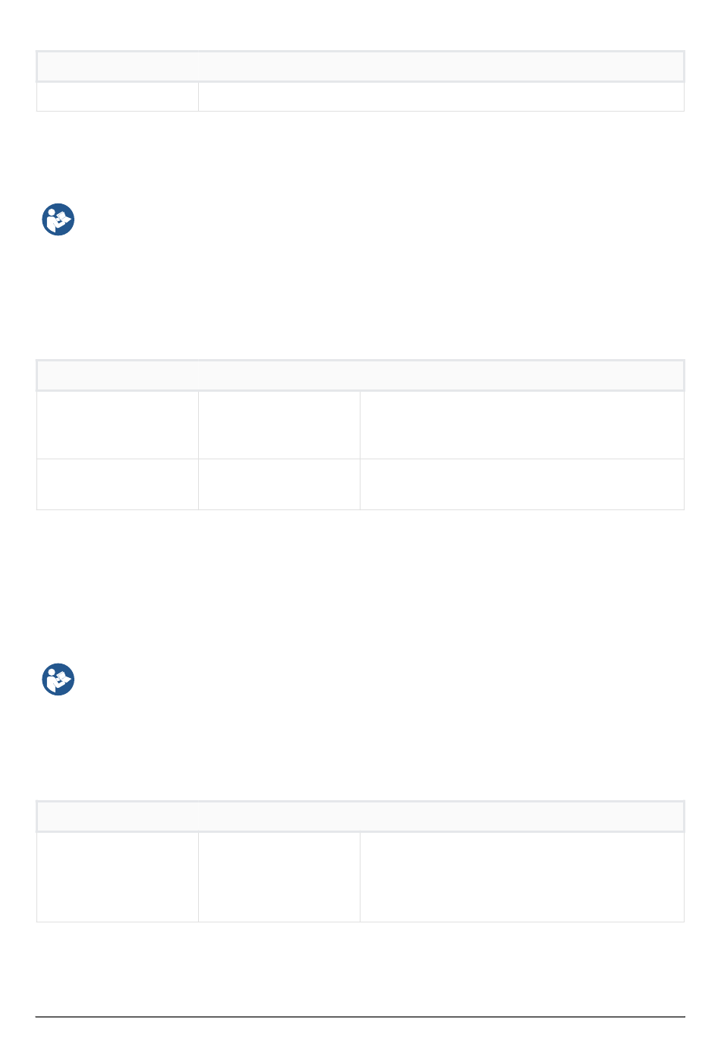This screenshot has width=721, height=1053.
Task: Click the wide right cell of the bottom table
Action: click(x=522, y=877)
